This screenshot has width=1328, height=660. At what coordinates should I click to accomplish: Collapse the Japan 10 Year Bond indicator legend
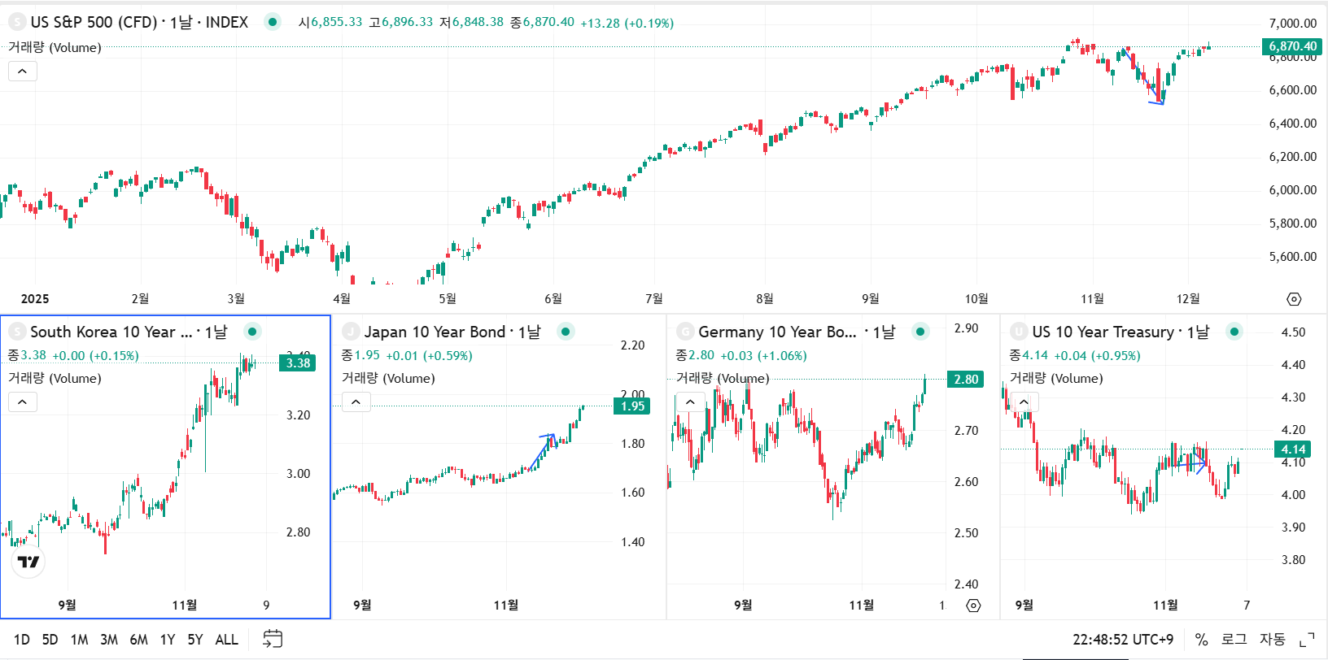click(x=356, y=402)
